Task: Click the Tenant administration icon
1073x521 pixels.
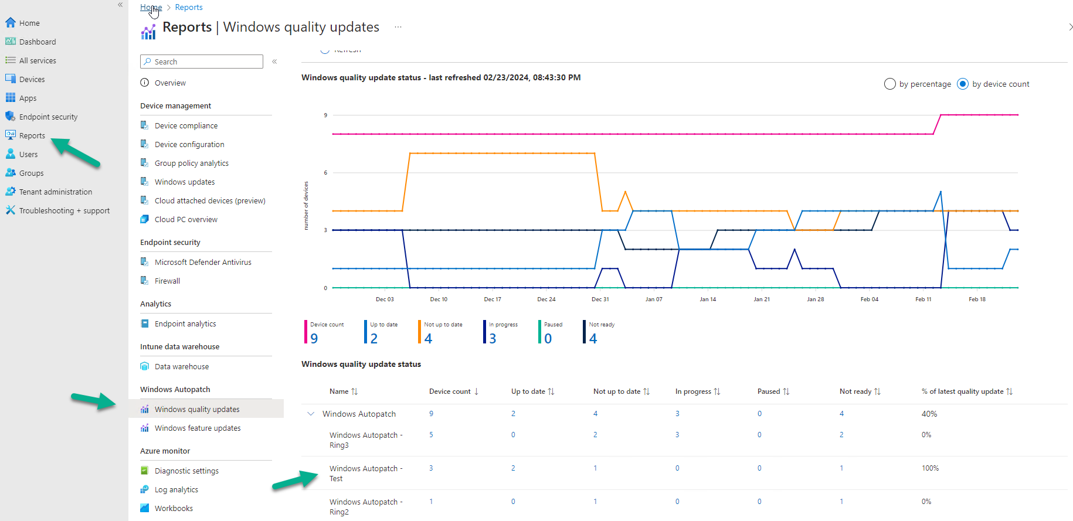Action: 11,192
